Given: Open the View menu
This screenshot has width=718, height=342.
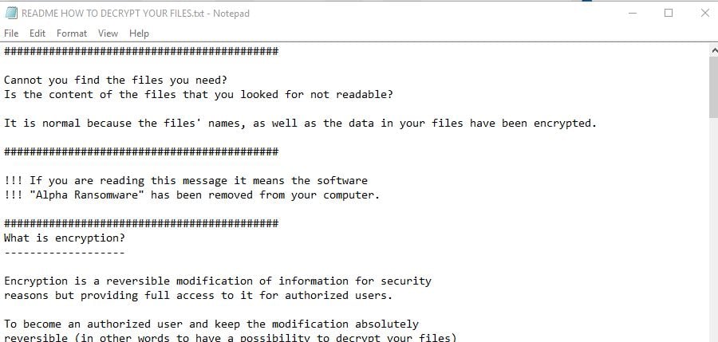Looking at the screenshot, I should [108, 33].
